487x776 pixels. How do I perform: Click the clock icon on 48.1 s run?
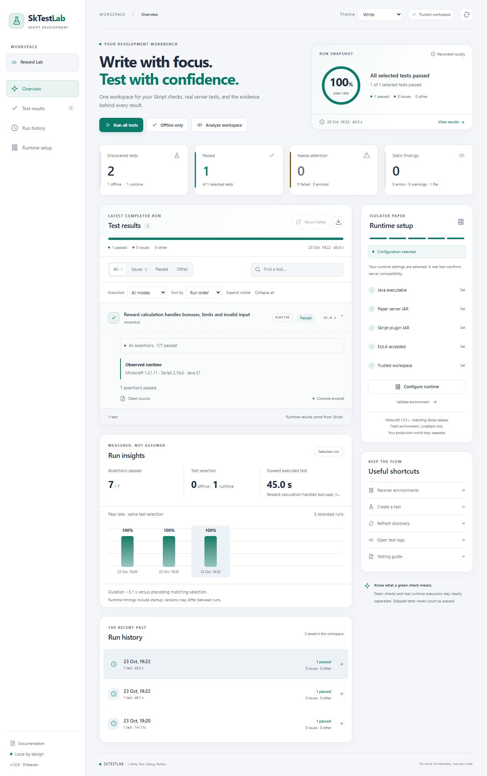point(114,694)
